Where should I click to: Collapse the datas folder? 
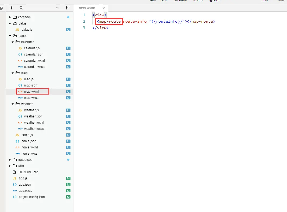(10, 23)
